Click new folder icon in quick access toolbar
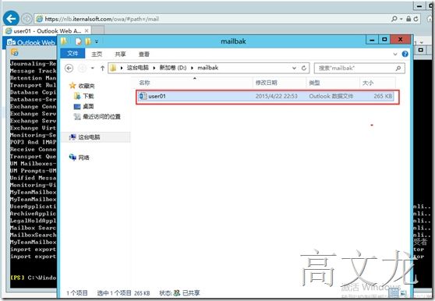The height and width of the screenshot is (301, 435). [87, 41]
